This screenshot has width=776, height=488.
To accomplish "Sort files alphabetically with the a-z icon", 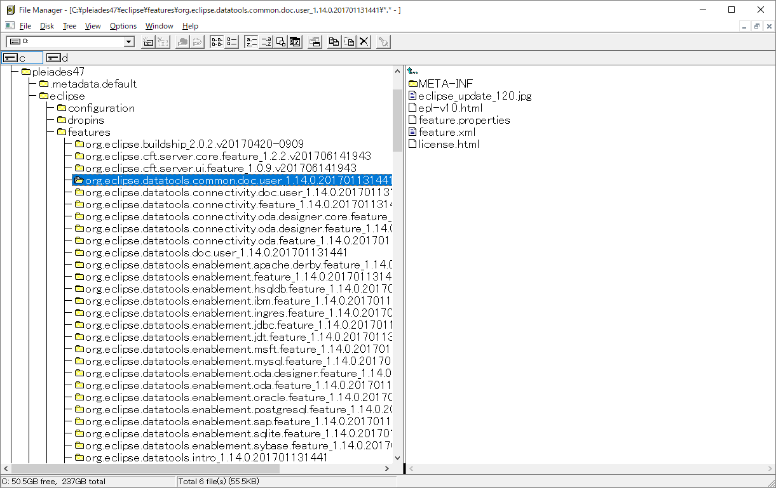I will [x=250, y=41].
